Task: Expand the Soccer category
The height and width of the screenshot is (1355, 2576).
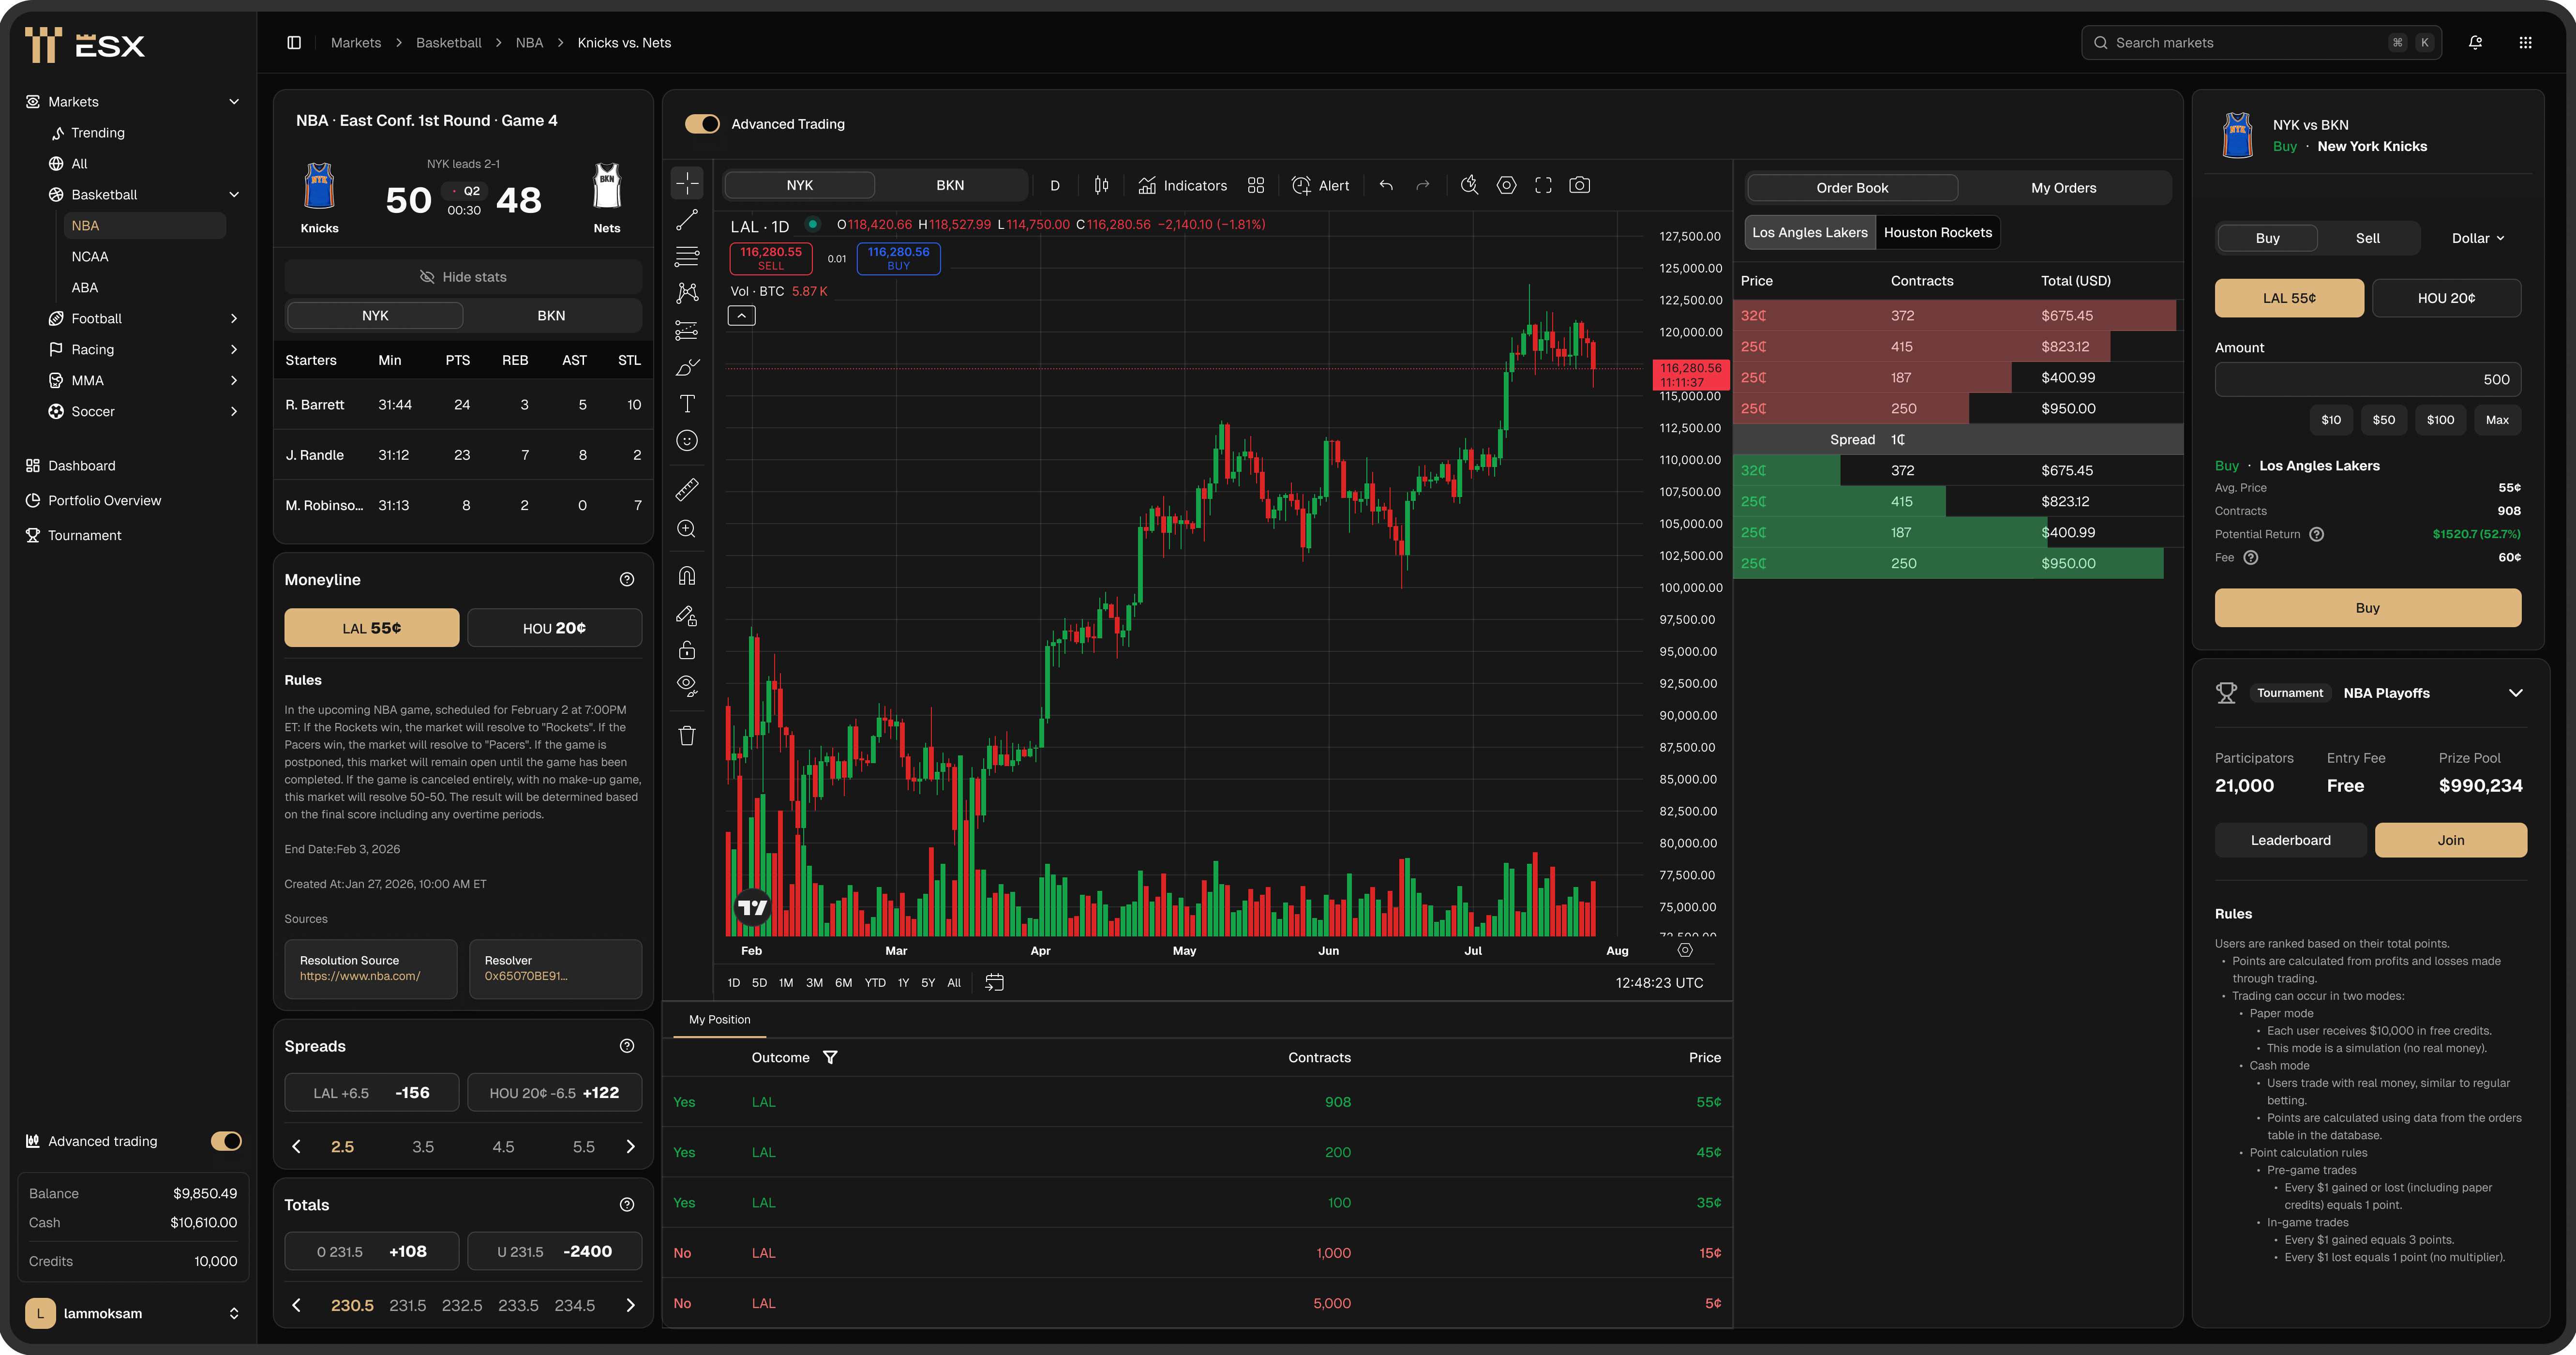Action: 234,412
